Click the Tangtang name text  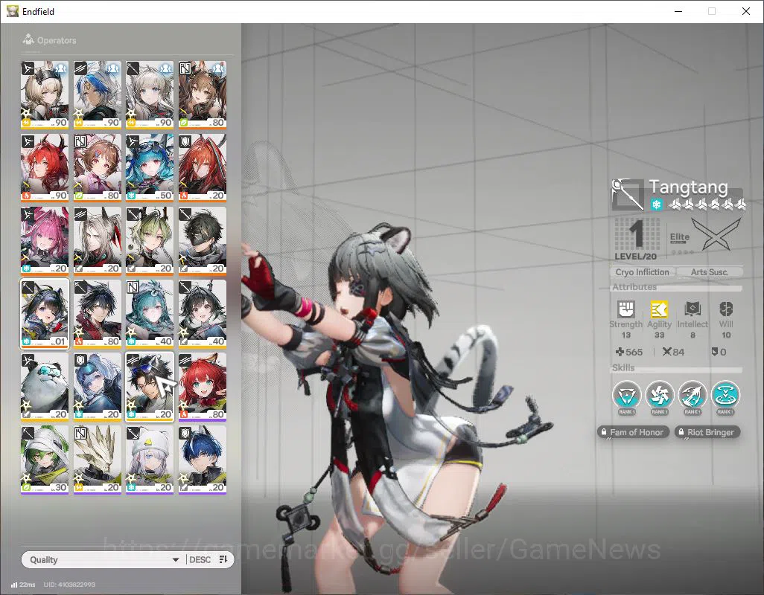tap(689, 187)
